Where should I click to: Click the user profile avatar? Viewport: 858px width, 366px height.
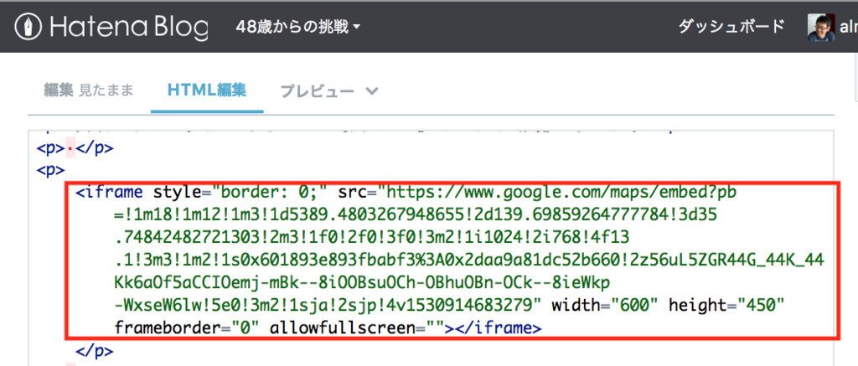tap(821, 27)
